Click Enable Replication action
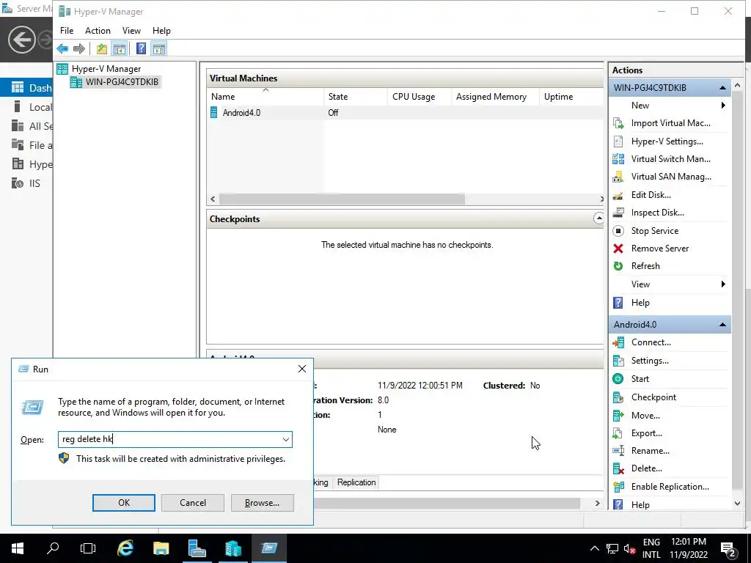This screenshot has height=563, width=751. pyautogui.click(x=670, y=487)
